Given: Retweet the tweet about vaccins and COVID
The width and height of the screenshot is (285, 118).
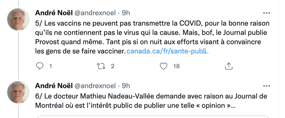Looking at the screenshot, I should [101, 66].
